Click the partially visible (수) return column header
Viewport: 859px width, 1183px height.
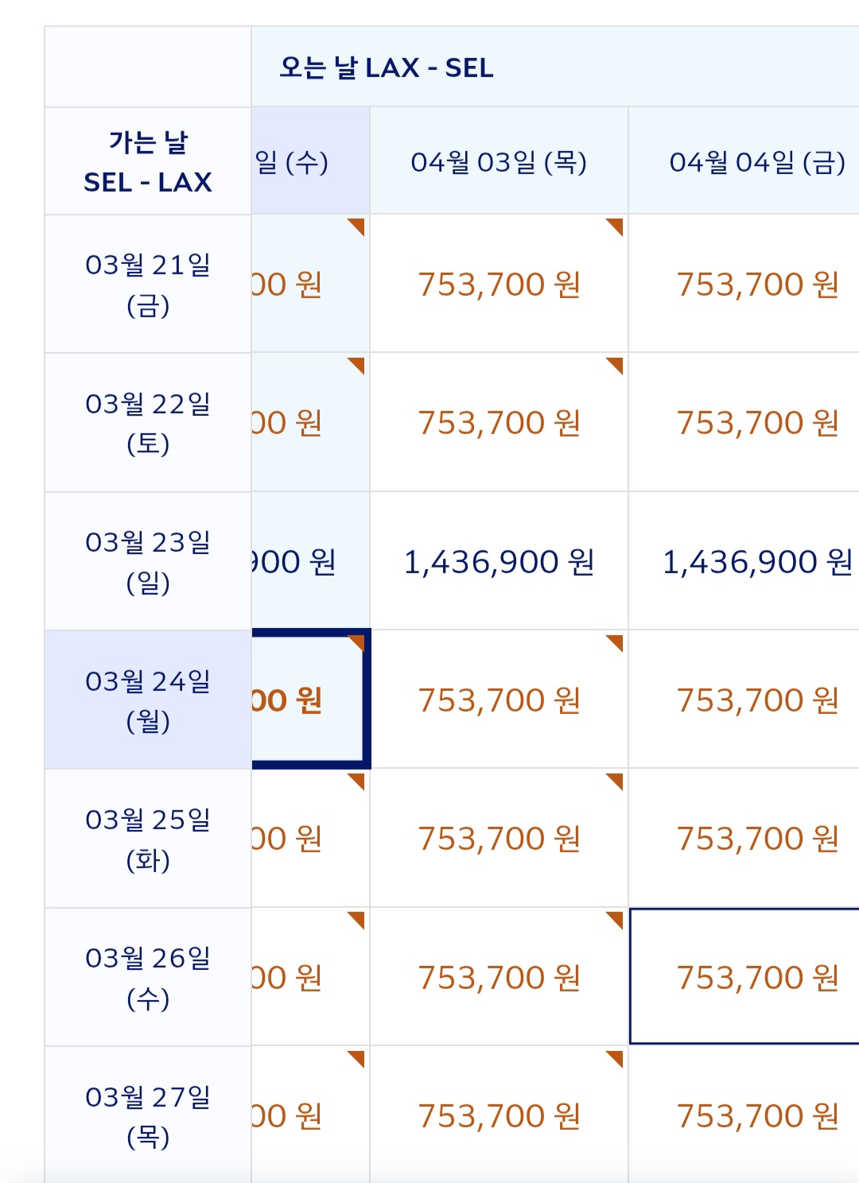(310, 162)
